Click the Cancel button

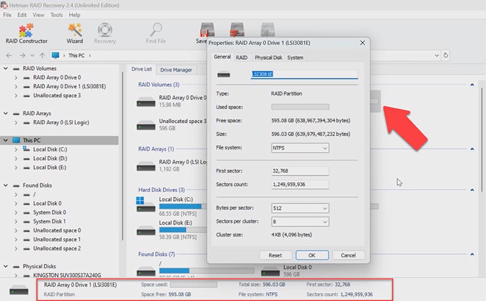point(348,255)
